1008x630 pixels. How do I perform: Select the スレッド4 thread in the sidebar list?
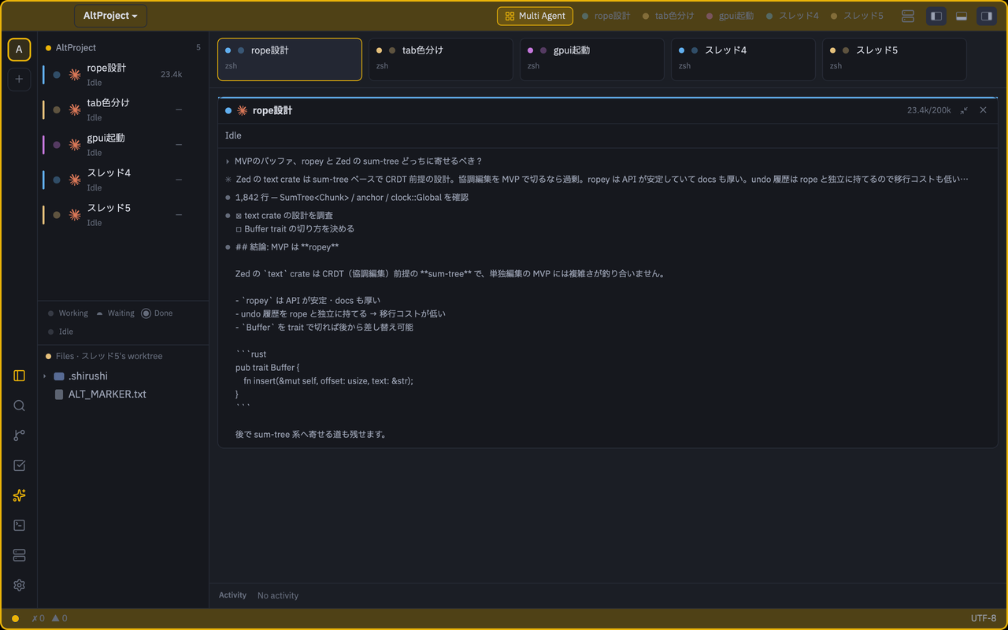point(123,180)
